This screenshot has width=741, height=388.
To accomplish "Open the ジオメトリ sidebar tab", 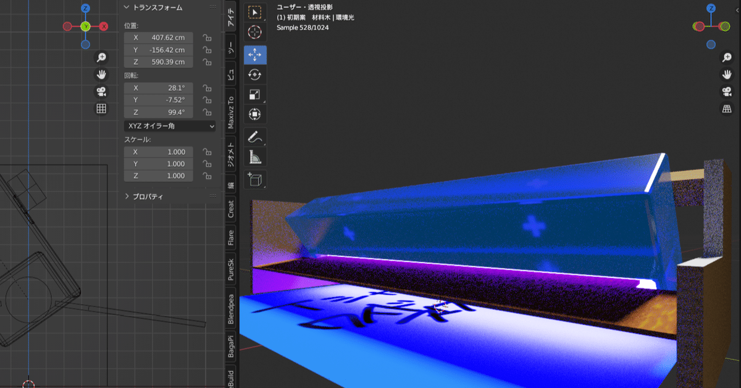I will [x=230, y=155].
